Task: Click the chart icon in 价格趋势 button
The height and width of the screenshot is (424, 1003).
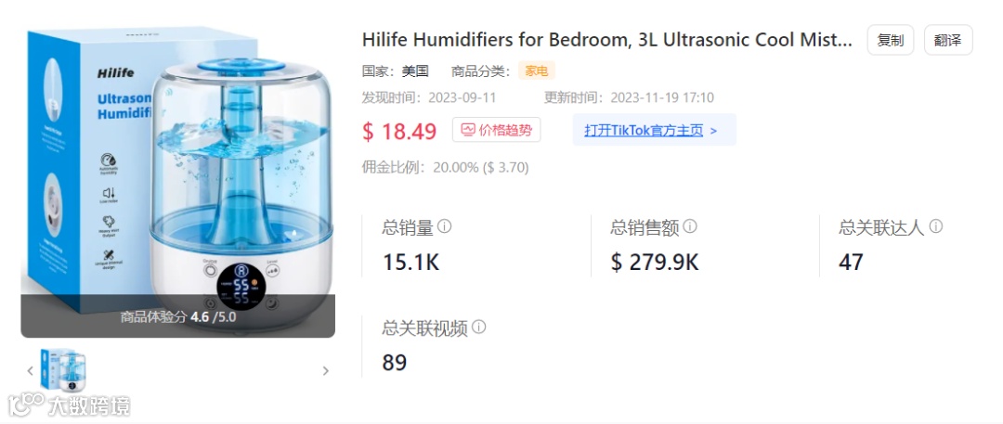Action: [x=468, y=130]
